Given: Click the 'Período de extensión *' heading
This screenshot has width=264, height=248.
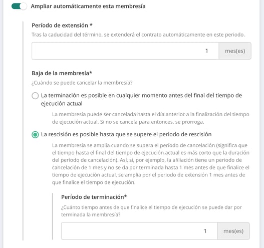Looking at the screenshot, I should [62, 26].
